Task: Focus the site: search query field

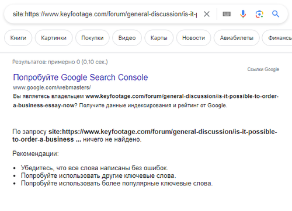Action: click(x=105, y=14)
